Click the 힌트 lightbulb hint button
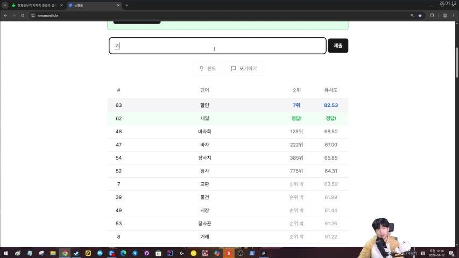Image resolution: width=459 pixels, height=258 pixels. click(x=208, y=69)
